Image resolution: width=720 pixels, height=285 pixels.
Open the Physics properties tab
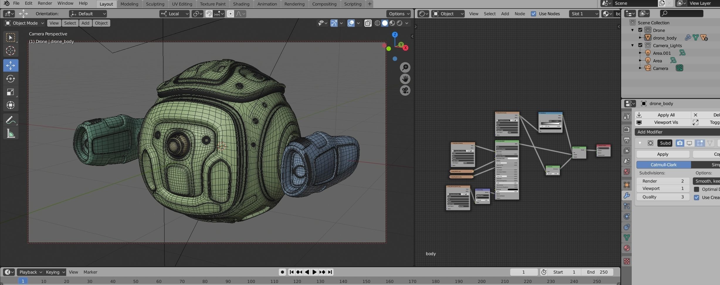(x=627, y=217)
